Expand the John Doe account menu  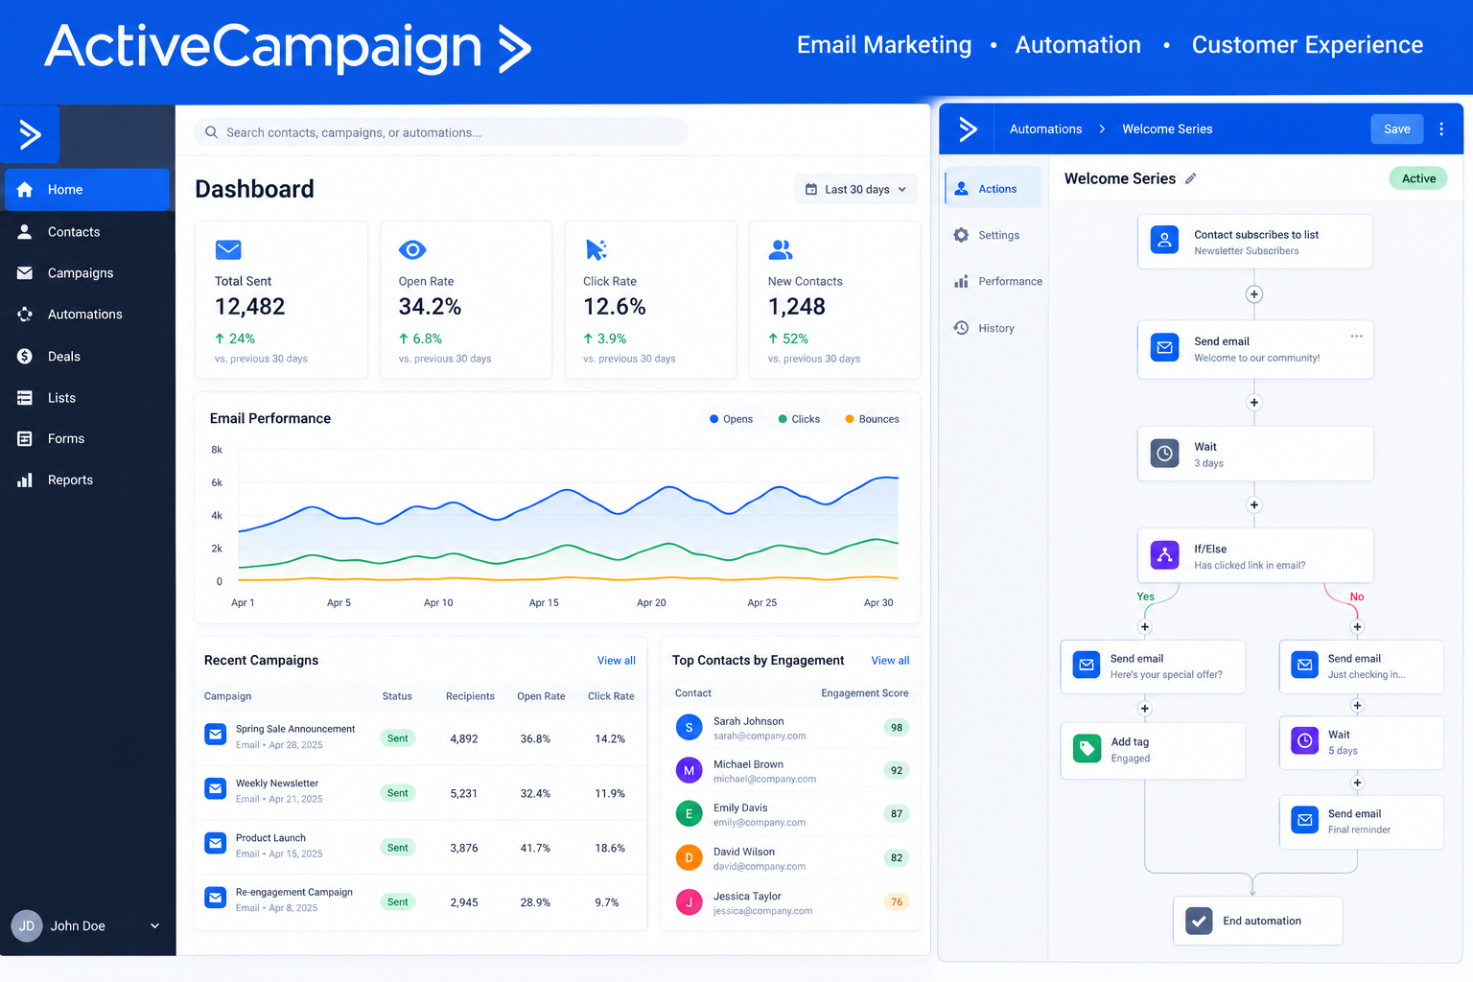click(x=86, y=925)
